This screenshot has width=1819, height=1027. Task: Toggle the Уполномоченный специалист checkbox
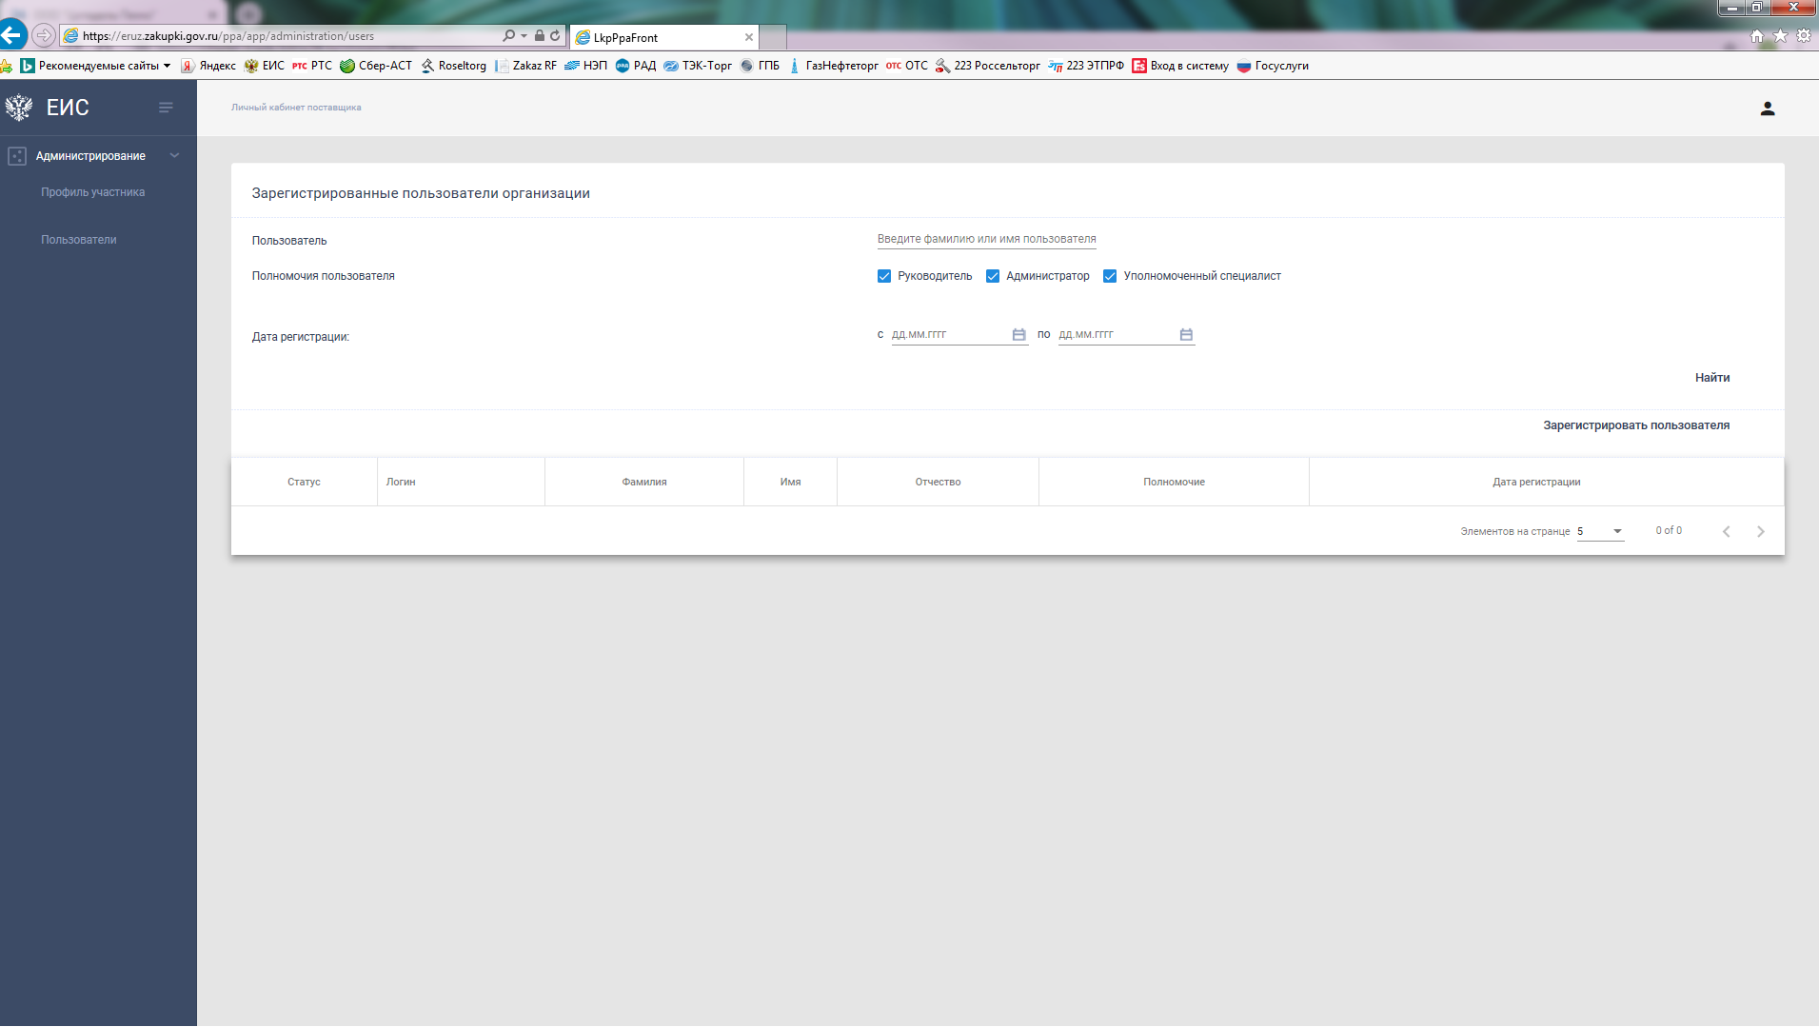tap(1110, 276)
